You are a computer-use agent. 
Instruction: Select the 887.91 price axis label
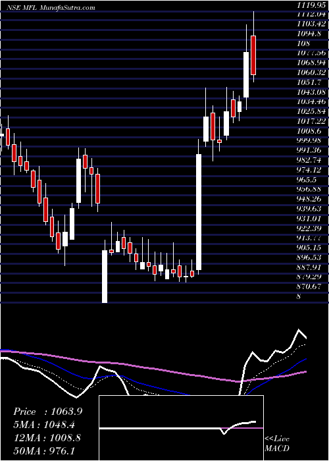[x=310, y=267]
